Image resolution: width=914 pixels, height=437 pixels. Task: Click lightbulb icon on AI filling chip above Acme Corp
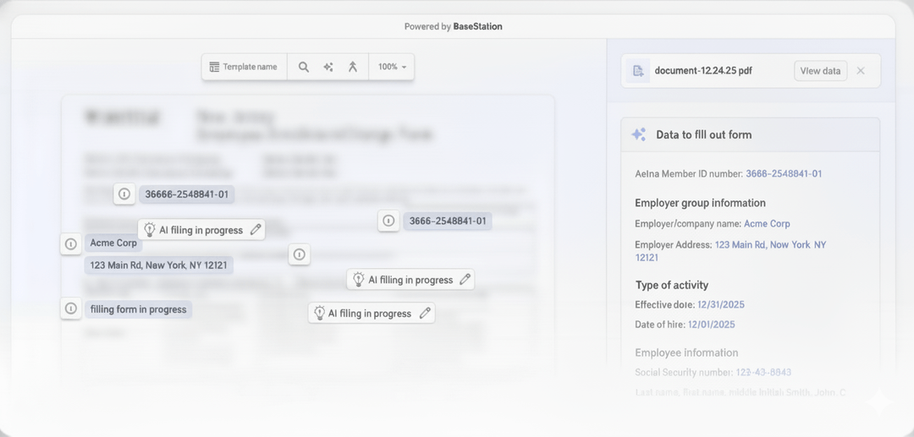tap(150, 229)
